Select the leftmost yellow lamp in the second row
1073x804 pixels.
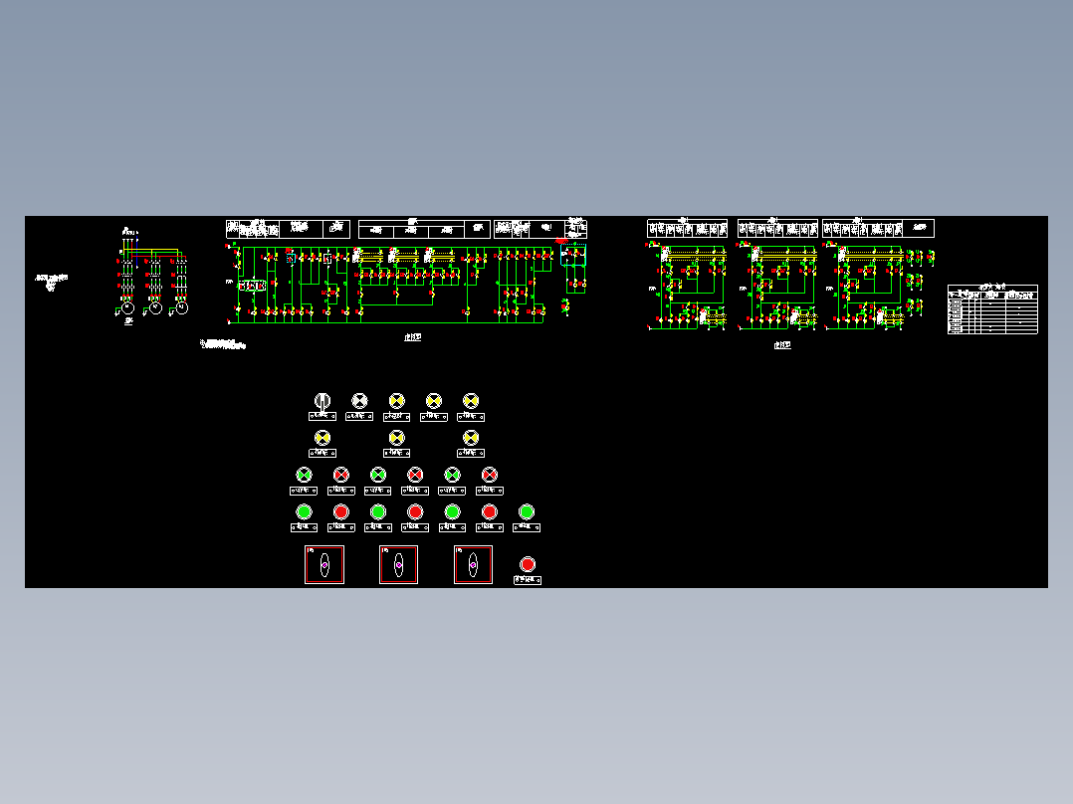tap(322, 438)
